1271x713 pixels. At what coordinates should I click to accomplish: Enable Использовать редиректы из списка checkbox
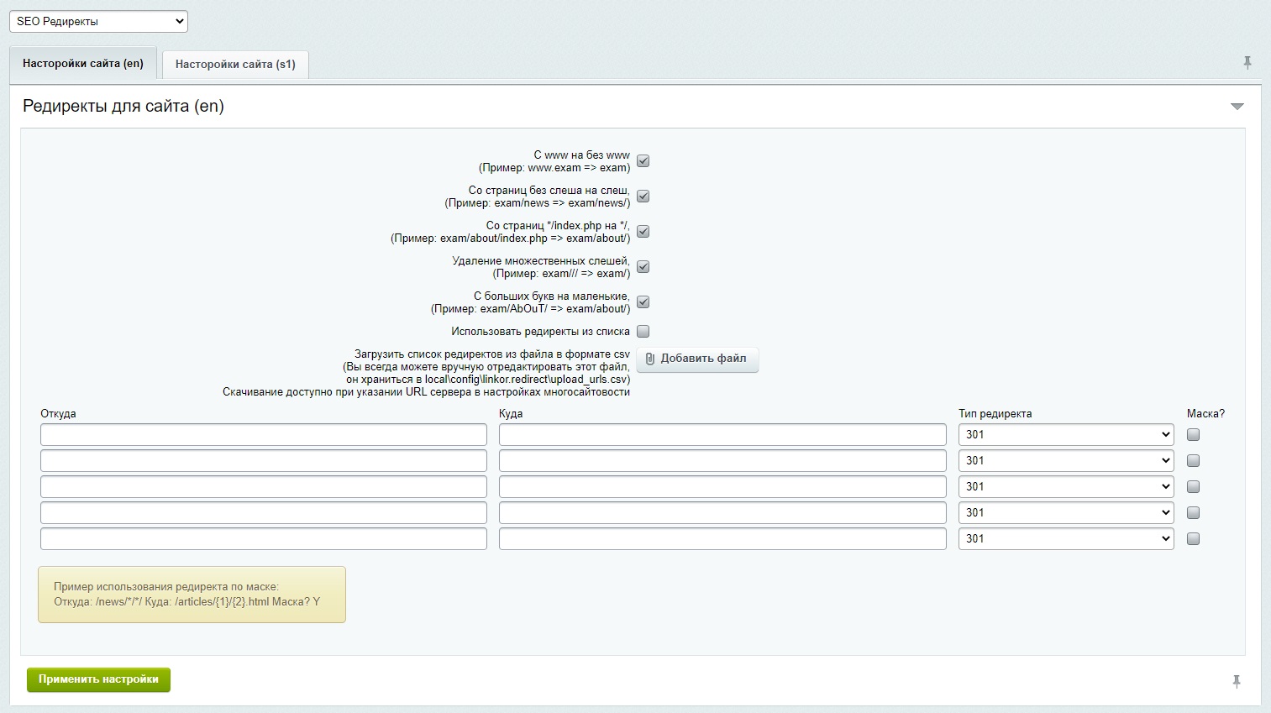[x=643, y=331]
